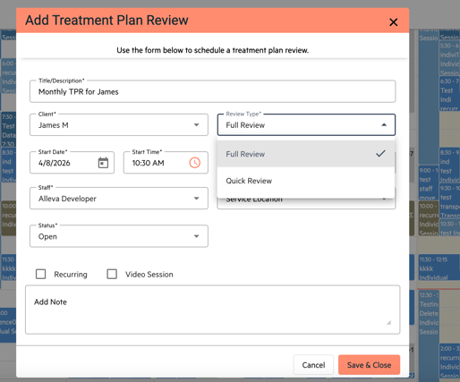Open the Start Date calendar picker icon

click(103, 163)
